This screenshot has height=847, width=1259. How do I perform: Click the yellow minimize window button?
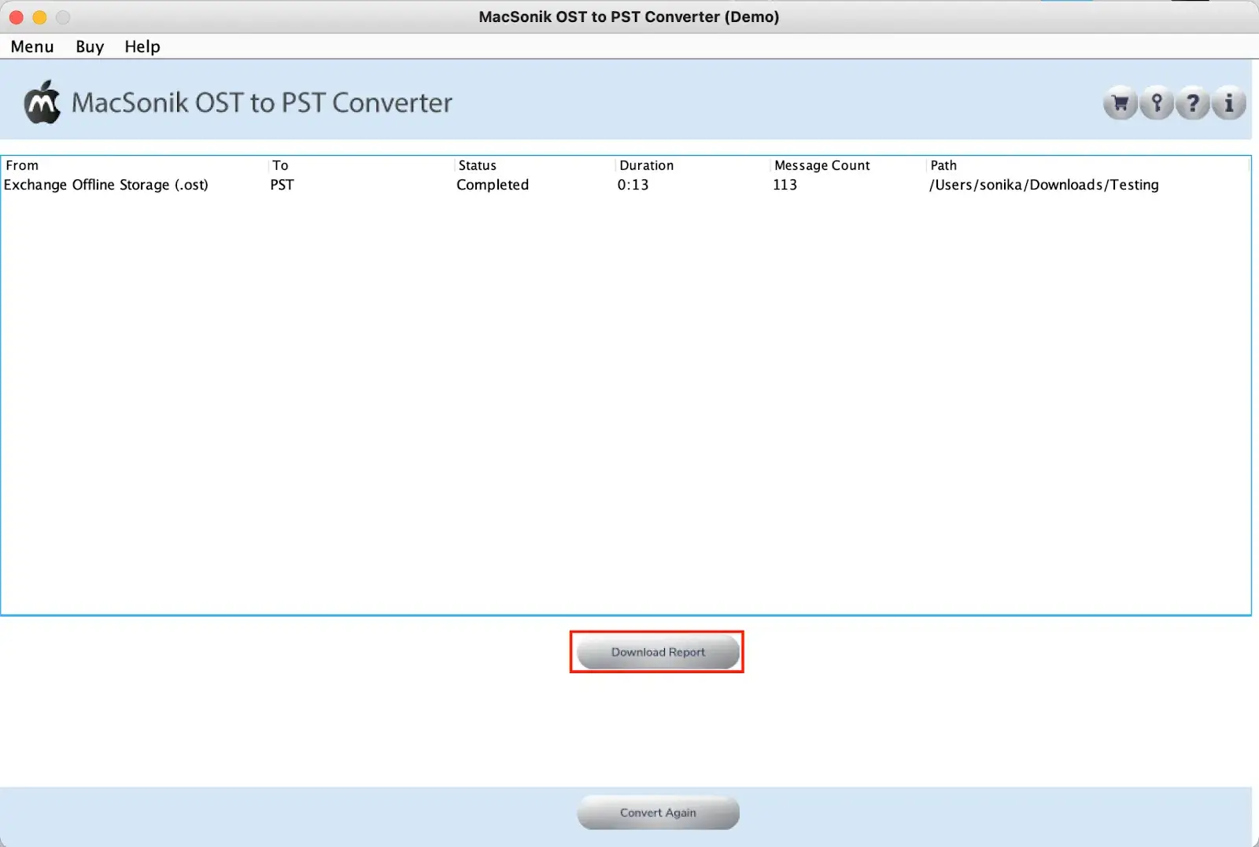click(39, 17)
